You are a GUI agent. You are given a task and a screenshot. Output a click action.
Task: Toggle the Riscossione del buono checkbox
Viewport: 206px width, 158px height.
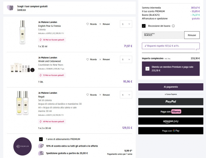pos(144,26)
